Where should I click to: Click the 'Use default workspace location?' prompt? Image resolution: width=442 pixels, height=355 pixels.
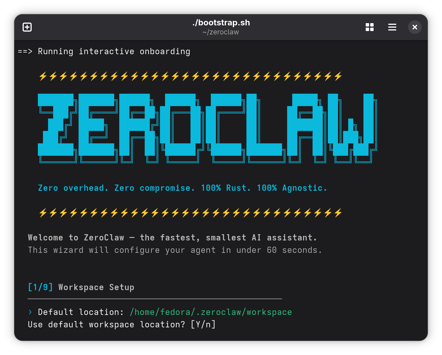[106, 325]
